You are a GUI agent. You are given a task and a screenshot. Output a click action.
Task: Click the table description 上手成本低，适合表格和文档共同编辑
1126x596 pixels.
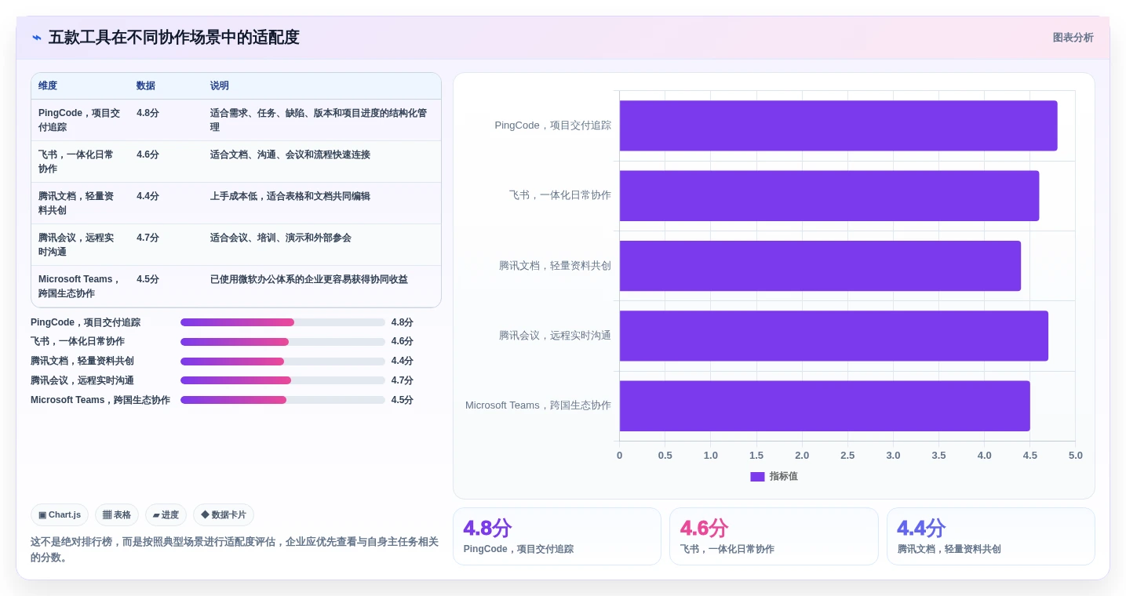point(290,196)
